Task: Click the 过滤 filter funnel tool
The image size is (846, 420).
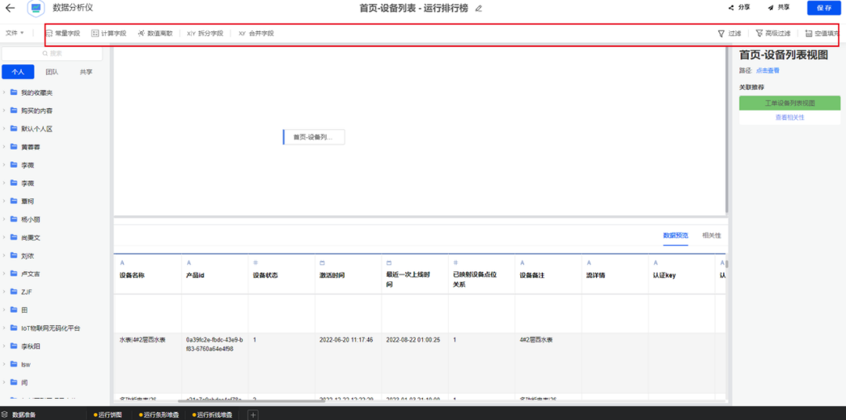Action: click(729, 34)
